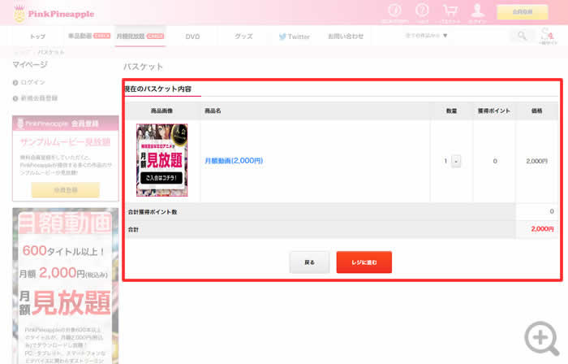Click the バスケット breadcrumb
Screen dimensions: 568x364
(50, 52)
